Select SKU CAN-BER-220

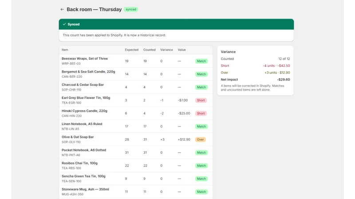point(72,77)
